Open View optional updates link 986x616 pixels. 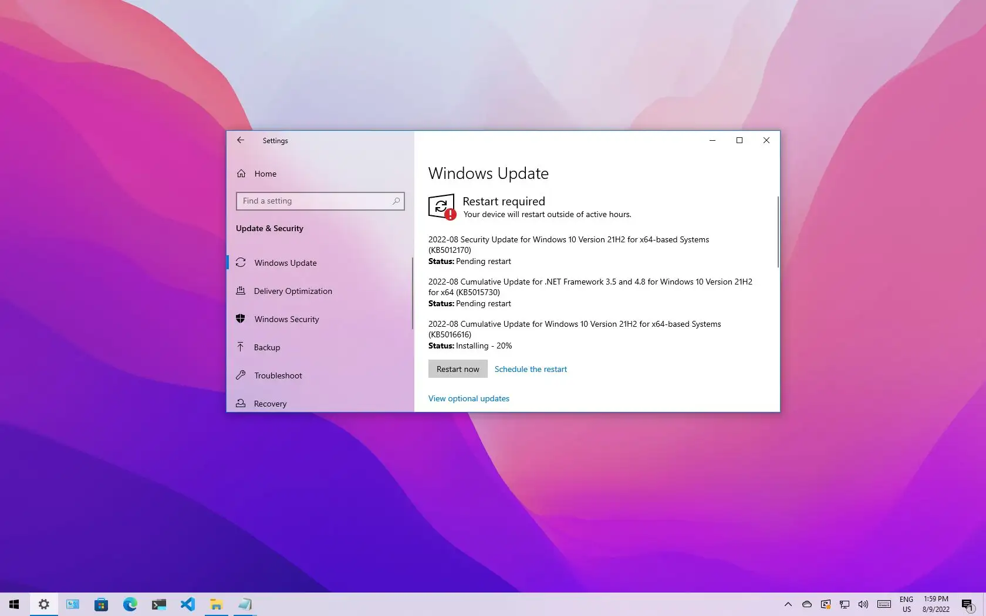[x=469, y=398]
